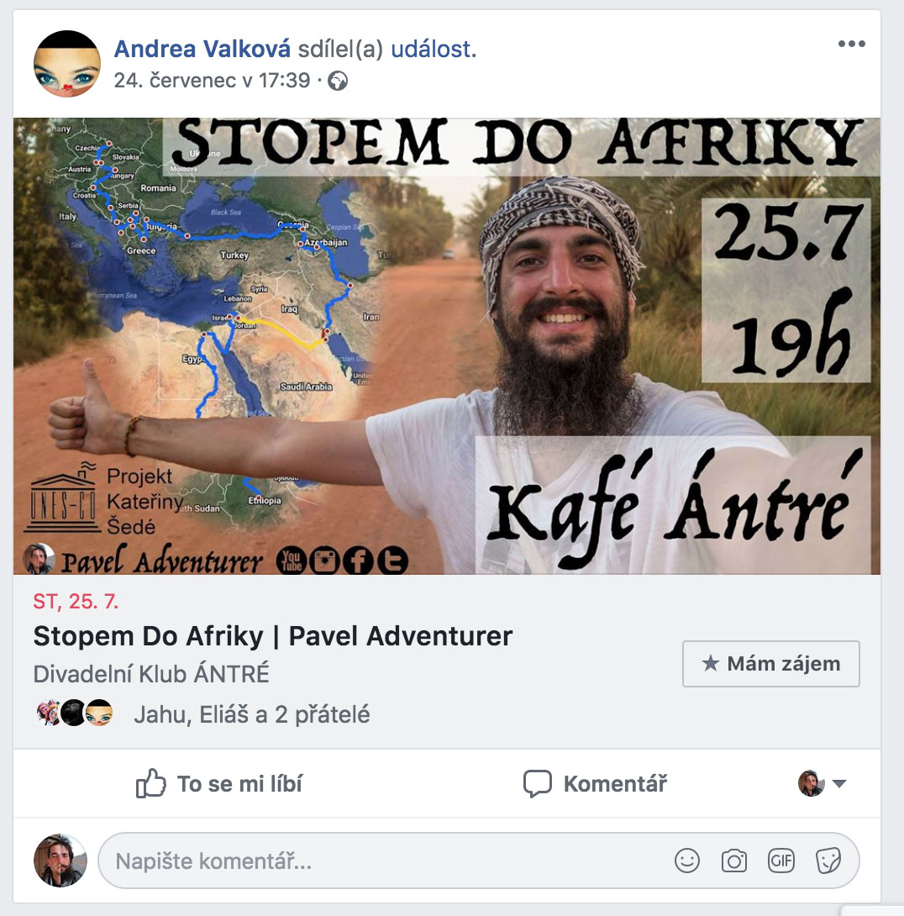Viewport: 904px width, 916px height.
Task: Click the public audience globe icon
Action: click(338, 81)
